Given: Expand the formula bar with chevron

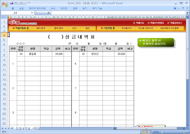Looking at the screenshot, I should pyautogui.click(x=187, y=13).
